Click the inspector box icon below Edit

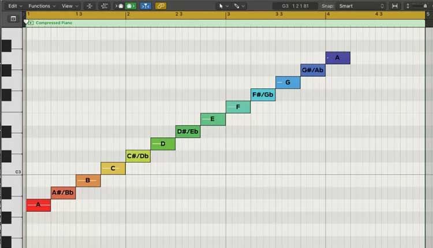coord(12,18)
